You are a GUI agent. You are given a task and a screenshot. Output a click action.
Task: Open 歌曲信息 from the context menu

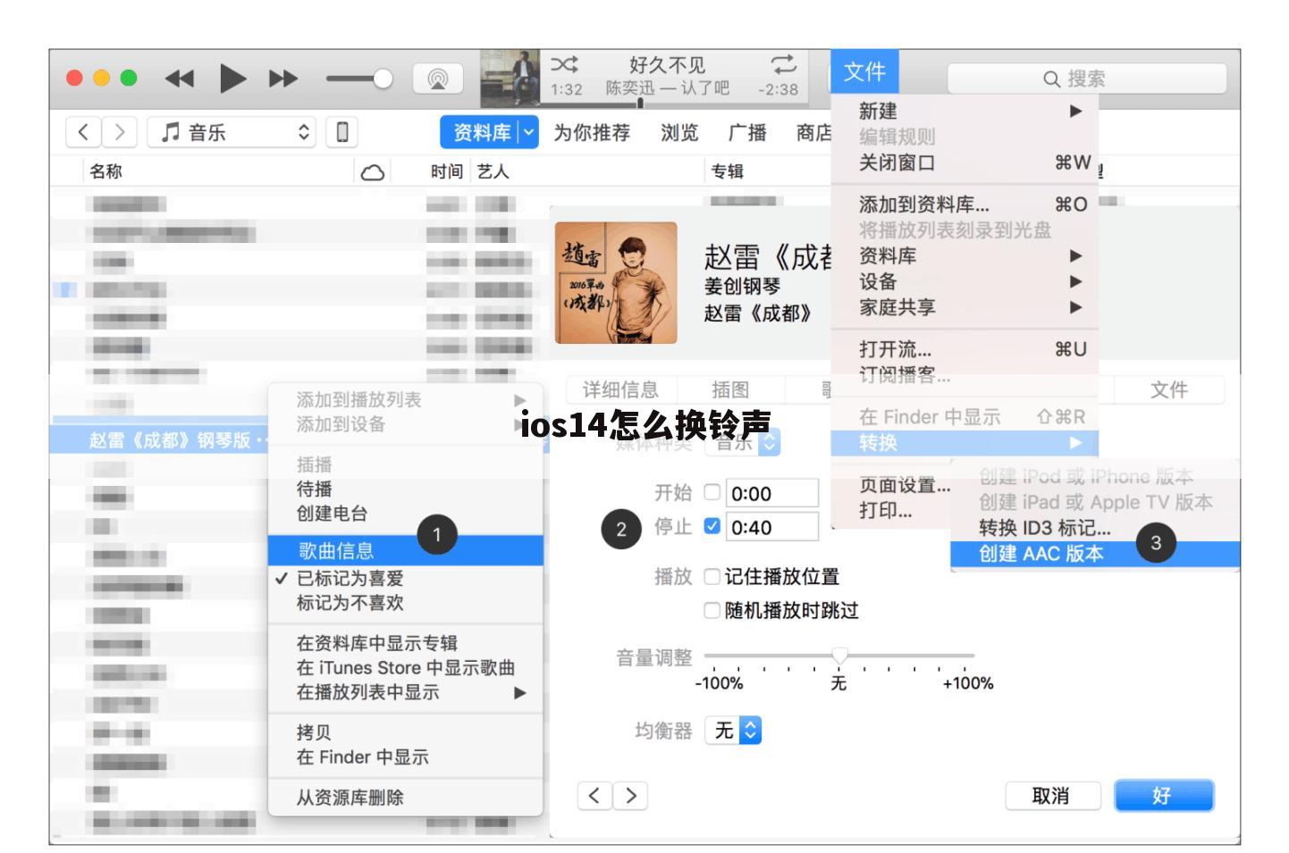point(406,550)
